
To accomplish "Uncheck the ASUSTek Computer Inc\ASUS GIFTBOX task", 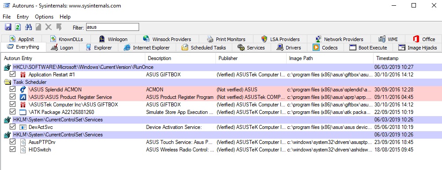I will tap(12, 104).
